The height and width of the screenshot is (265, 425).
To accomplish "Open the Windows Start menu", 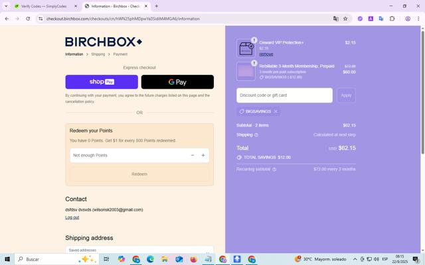I will tap(7, 259).
